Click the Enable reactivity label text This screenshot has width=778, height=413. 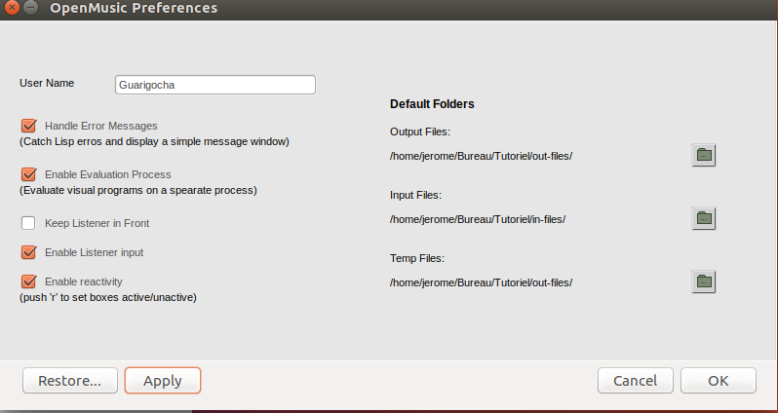pyautogui.click(x=84, y=282)
